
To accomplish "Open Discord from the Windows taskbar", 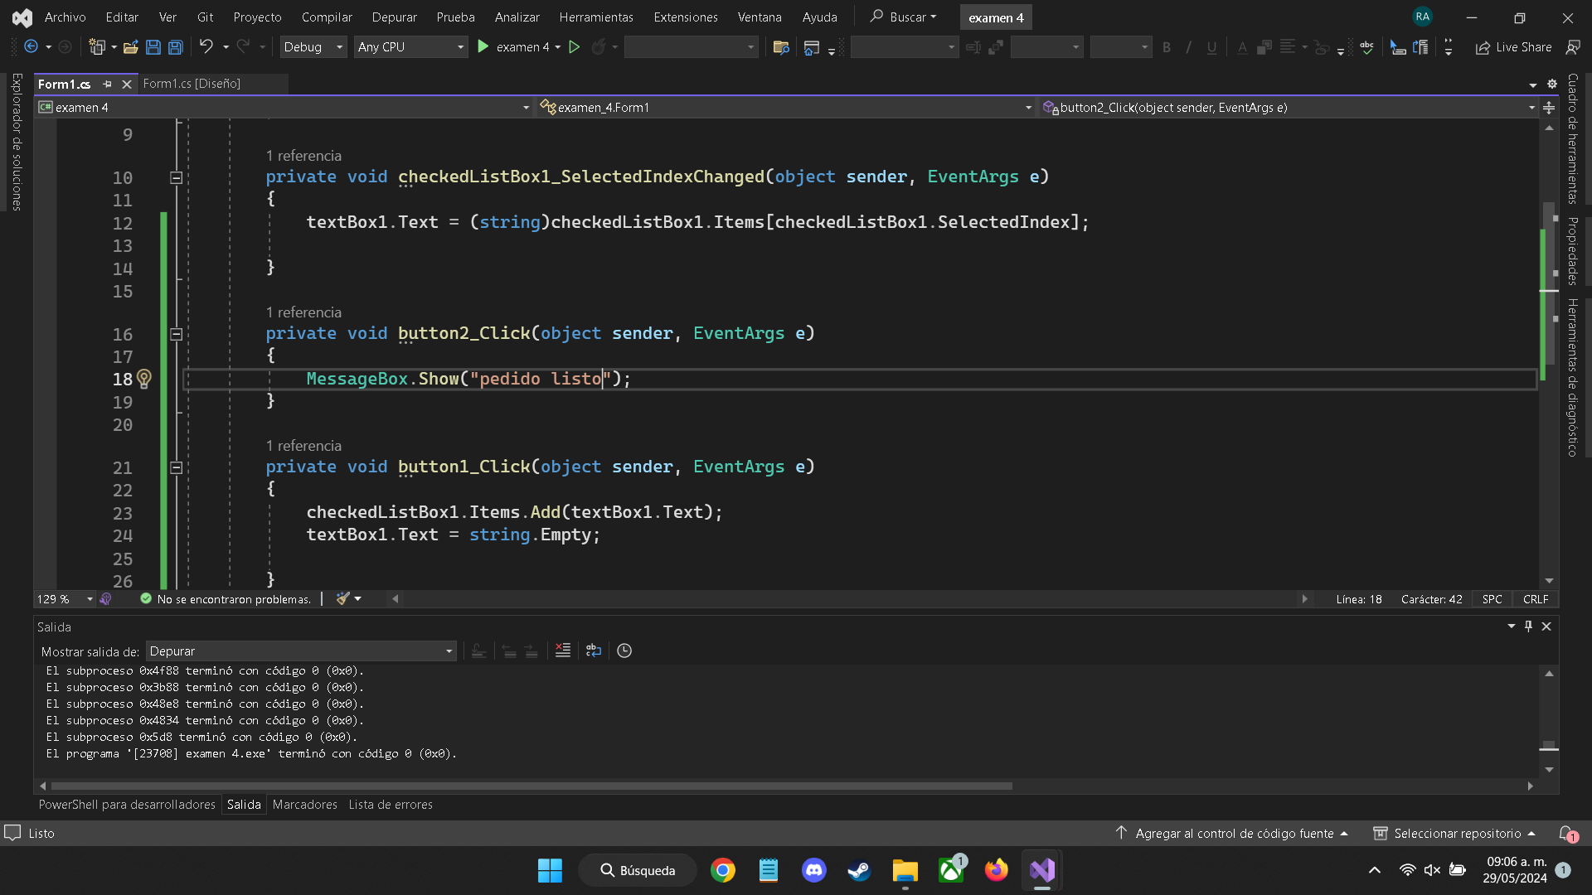I will pos(813,870).
